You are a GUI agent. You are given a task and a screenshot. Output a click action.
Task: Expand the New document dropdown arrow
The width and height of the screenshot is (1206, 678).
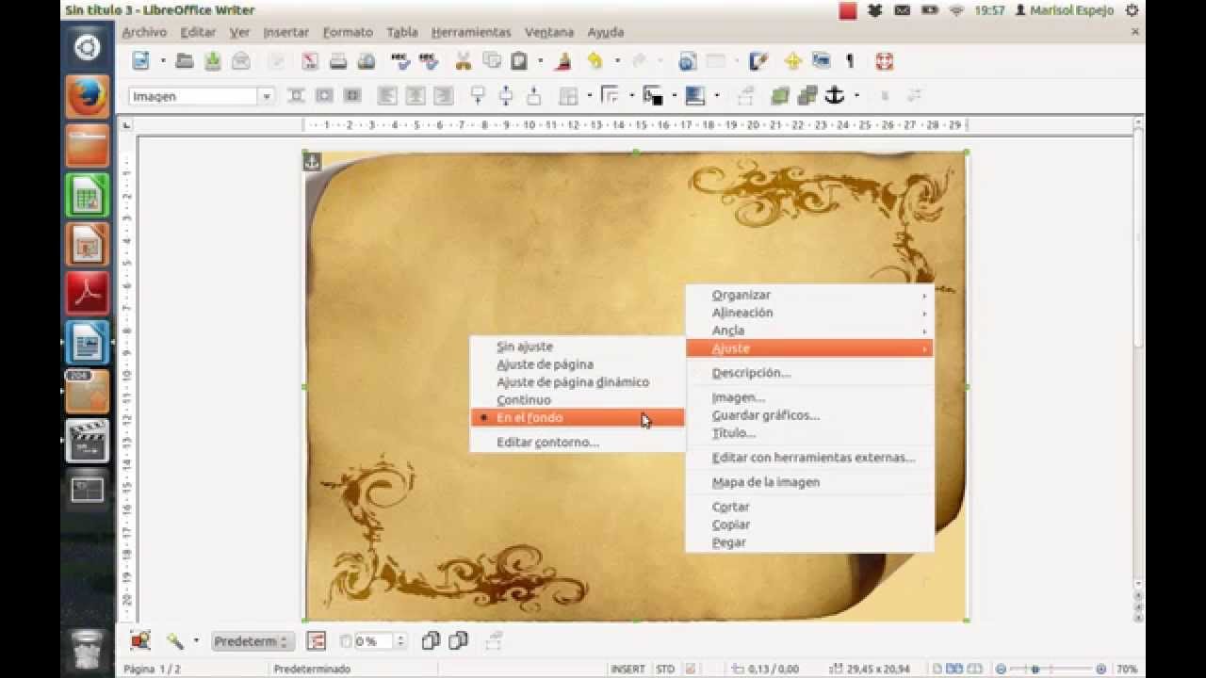click(162, 61)
